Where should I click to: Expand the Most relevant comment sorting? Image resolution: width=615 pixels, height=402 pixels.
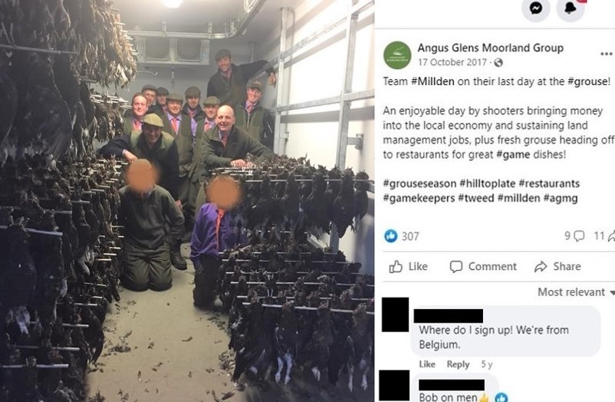(576, 292)
